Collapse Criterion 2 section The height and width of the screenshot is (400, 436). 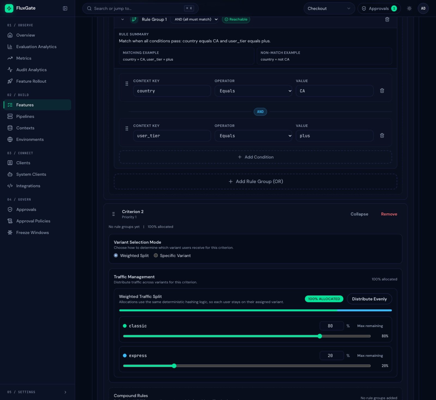coord(359,214)
